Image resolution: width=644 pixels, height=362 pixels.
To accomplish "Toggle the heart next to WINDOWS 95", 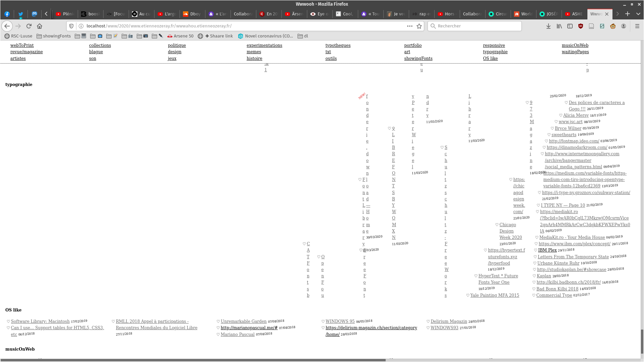I will coord(323,322).
